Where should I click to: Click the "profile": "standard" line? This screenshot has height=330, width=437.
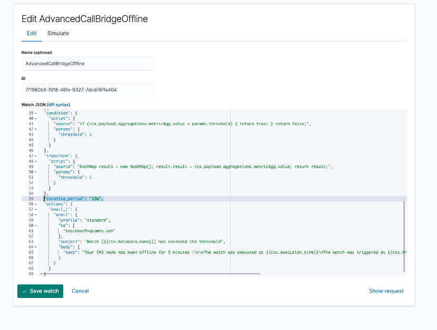(84, 220)
